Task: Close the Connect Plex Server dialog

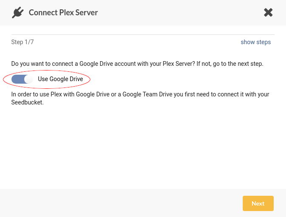Action: (x=268, y=12)
